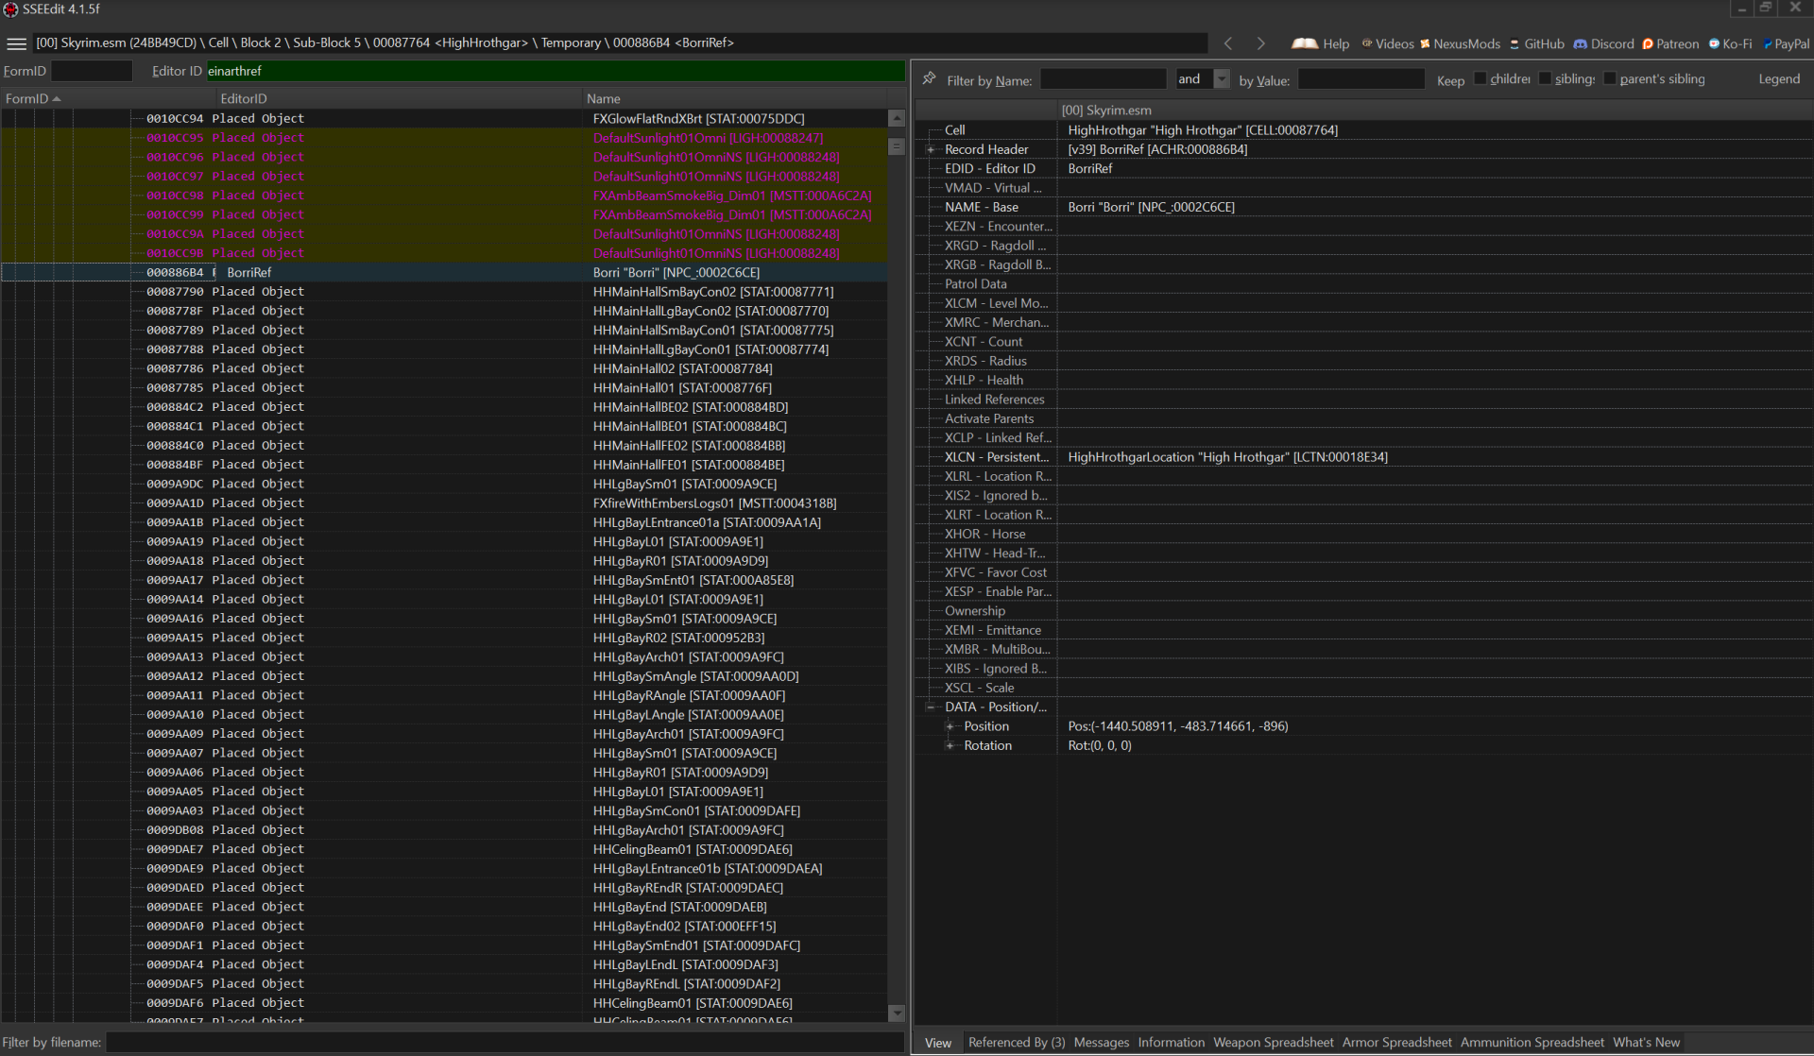Open the Ko-Fi link
1814x1056 pixels.
click(x=1730, y=43)
